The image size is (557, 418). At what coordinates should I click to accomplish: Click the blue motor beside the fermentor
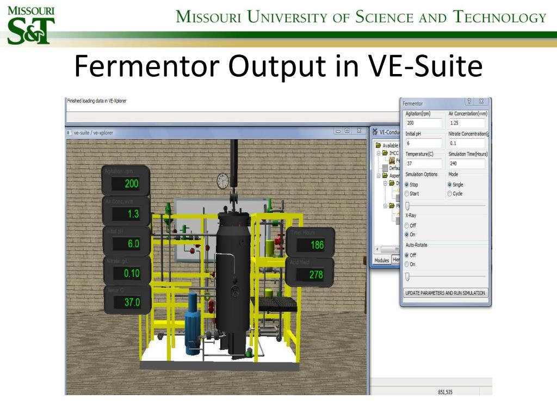click(193, 323)
